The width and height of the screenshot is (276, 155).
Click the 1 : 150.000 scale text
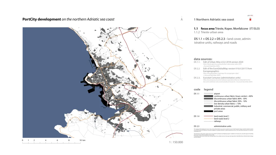(175, 142)
